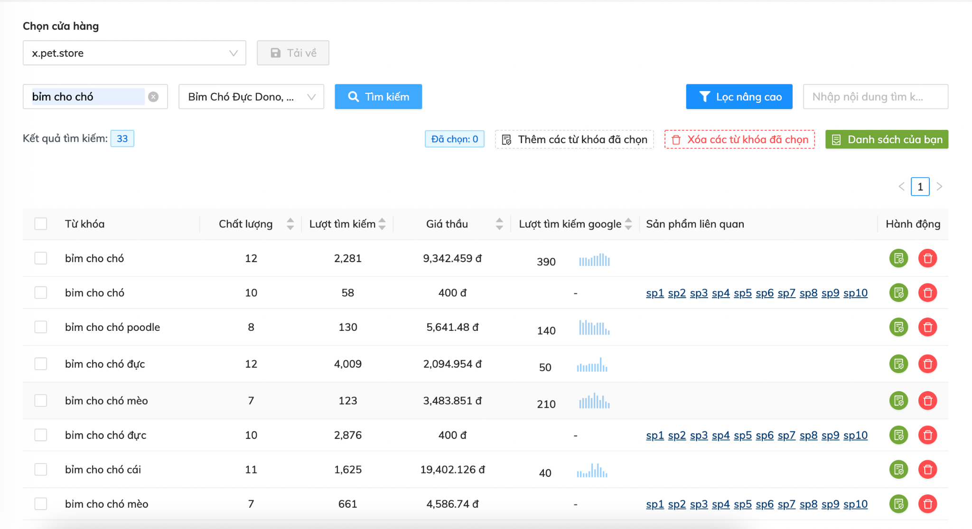Click green add icon for 'bỉm cho chó poodle'
972x529 pixels.
click(x=898, y=327)
